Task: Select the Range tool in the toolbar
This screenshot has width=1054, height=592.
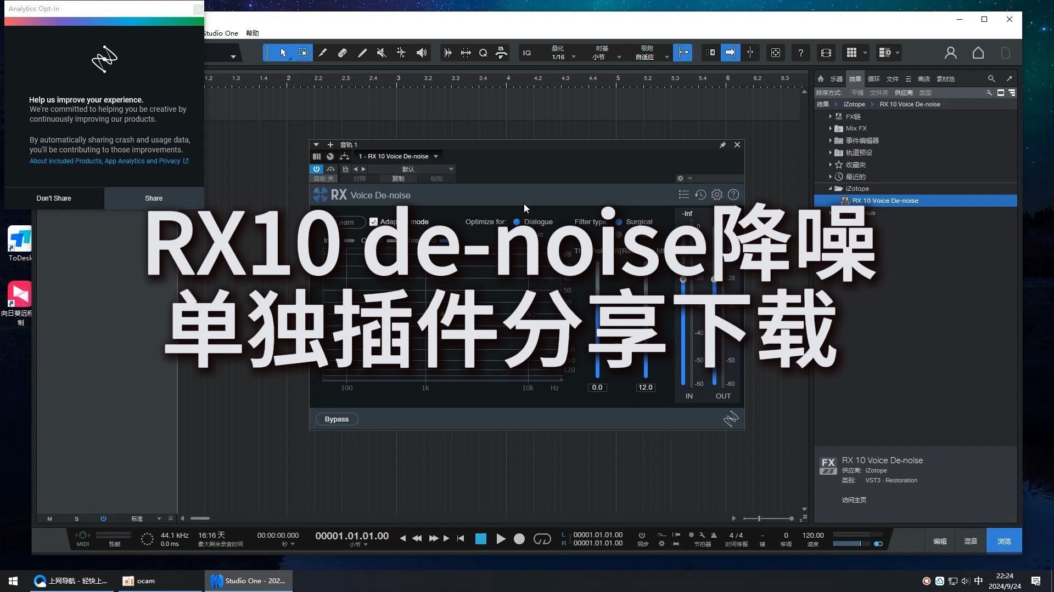Action: pos(303,53)
